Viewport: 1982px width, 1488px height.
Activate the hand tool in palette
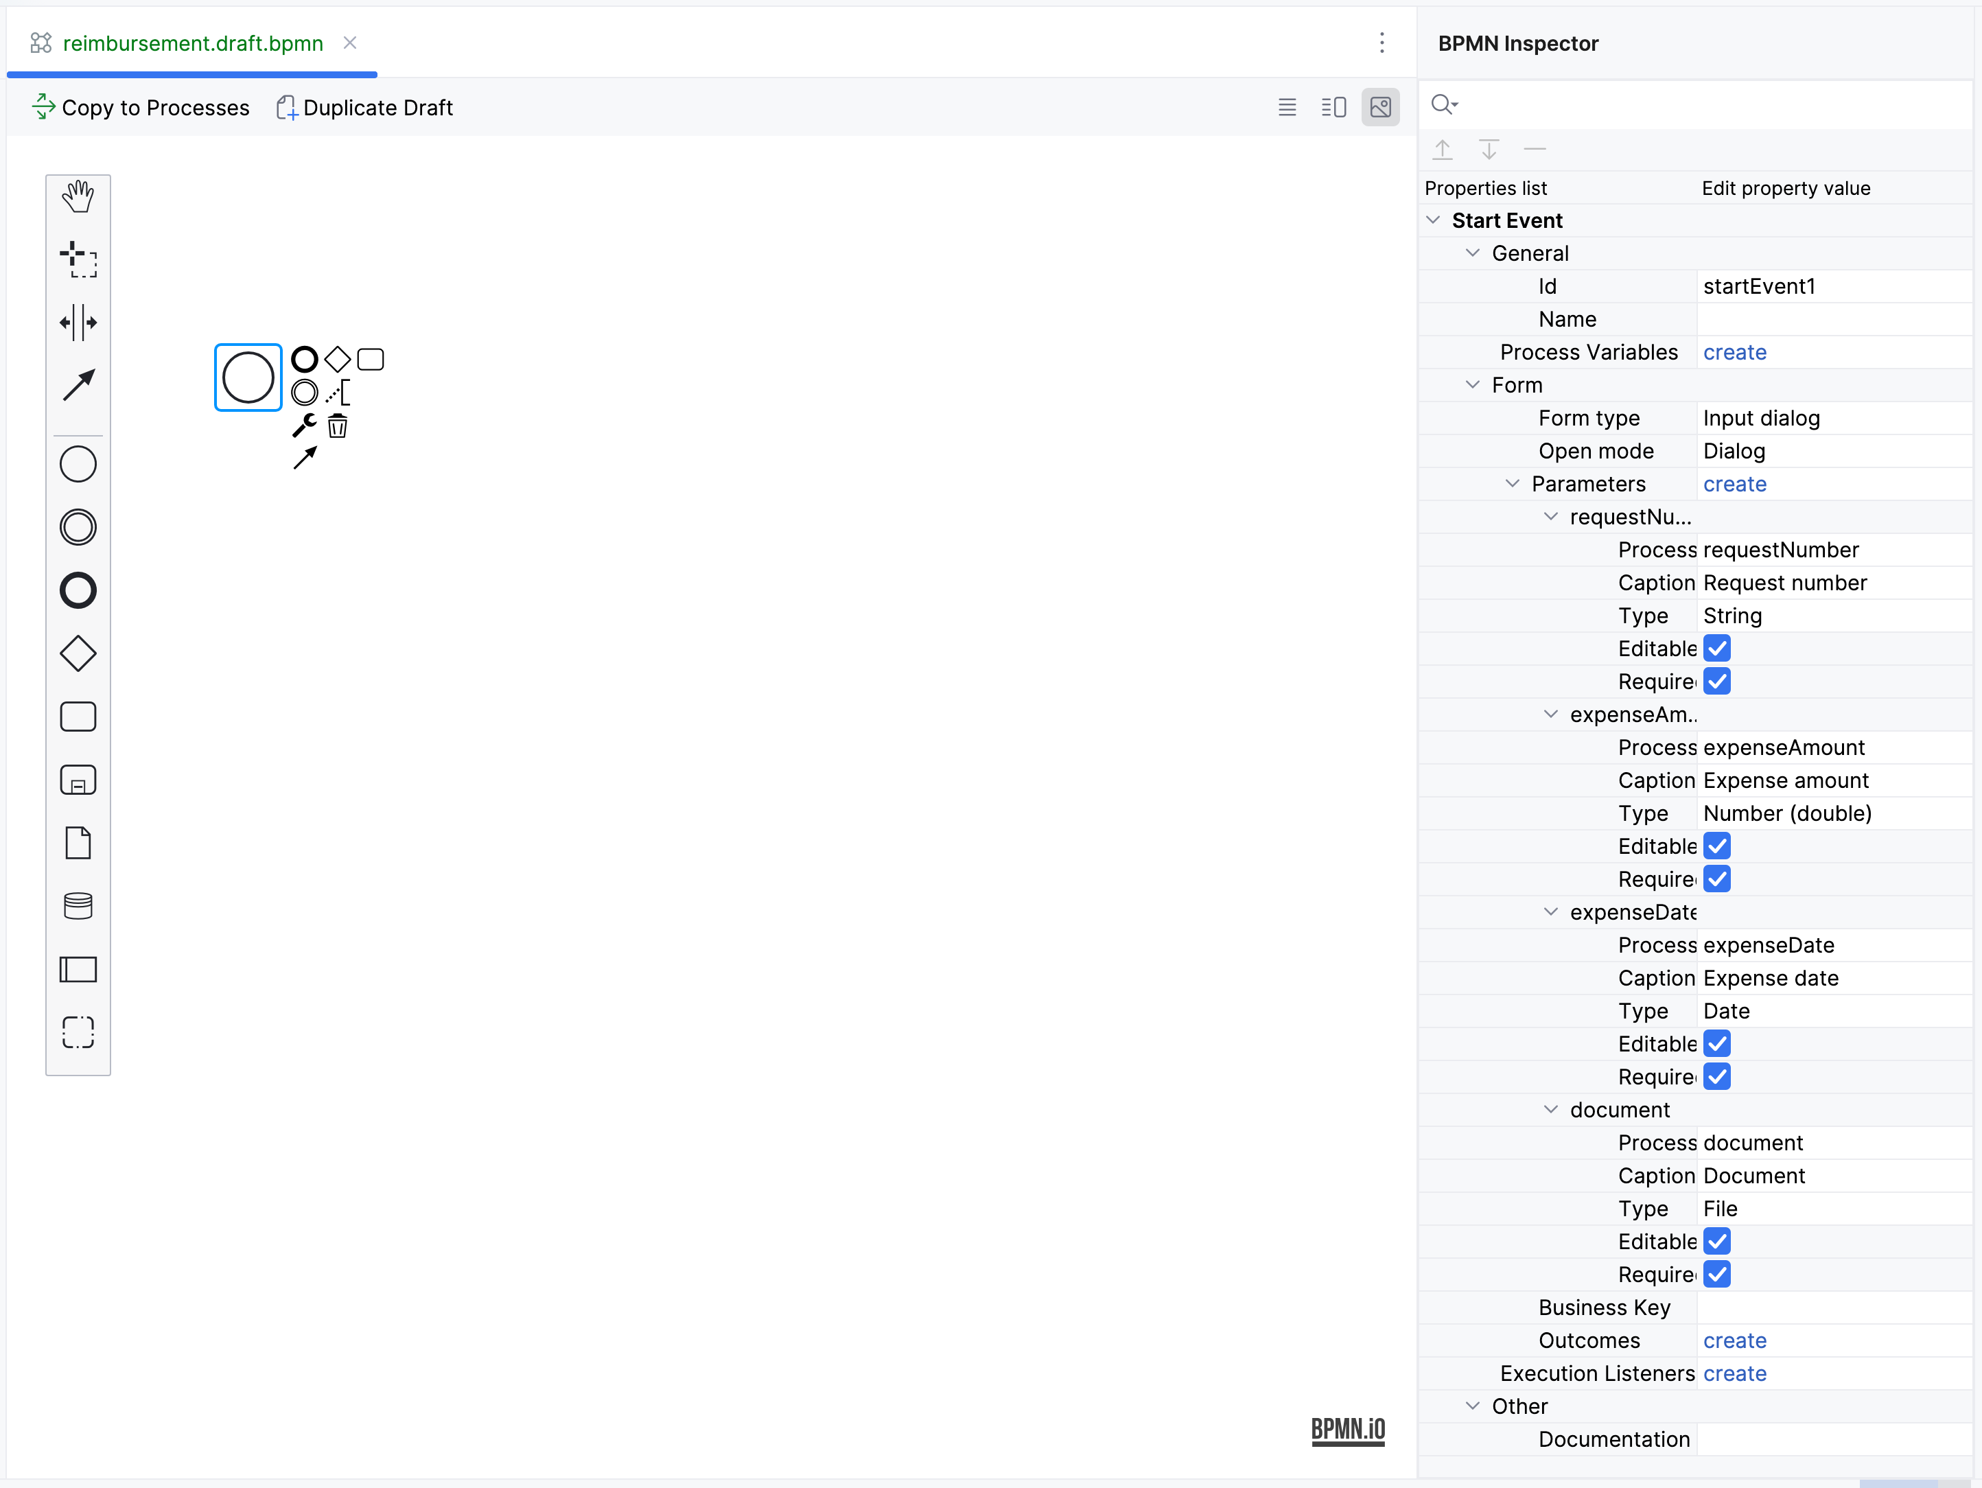click(78, 196)
